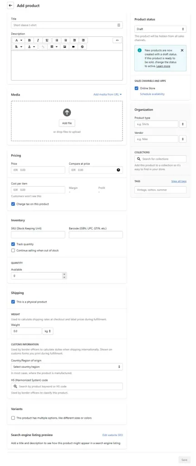Enable Continue selling when out of stock

coord(13,251)
